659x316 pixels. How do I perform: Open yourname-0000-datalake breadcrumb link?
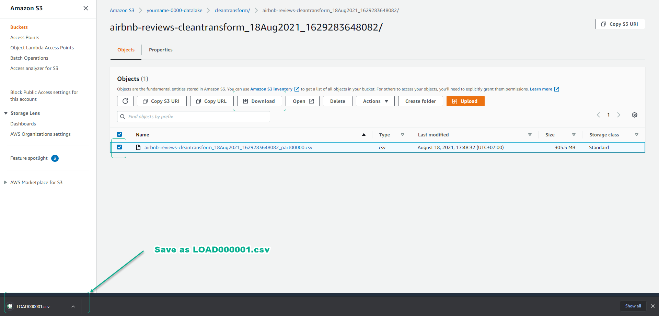tap(174, 10)
